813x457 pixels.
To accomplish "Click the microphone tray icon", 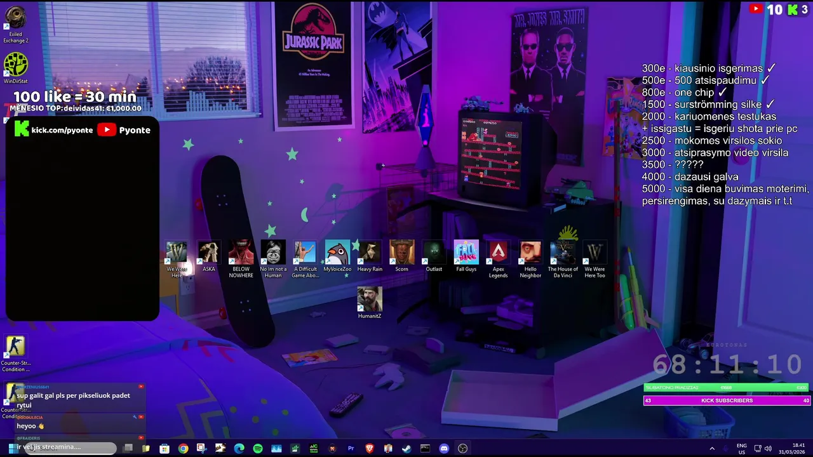I will [x=726, y=449].
